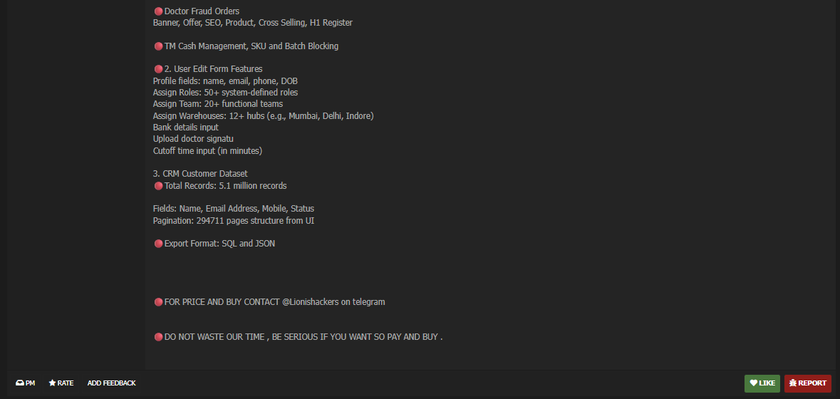Click the 'Fields: Name, Email Address' line

coord(234,209)
